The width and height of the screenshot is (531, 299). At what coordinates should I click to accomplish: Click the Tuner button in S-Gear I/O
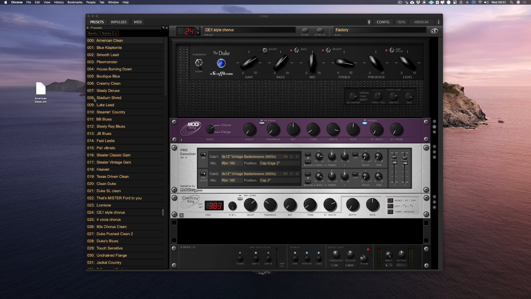click(240, 259)
